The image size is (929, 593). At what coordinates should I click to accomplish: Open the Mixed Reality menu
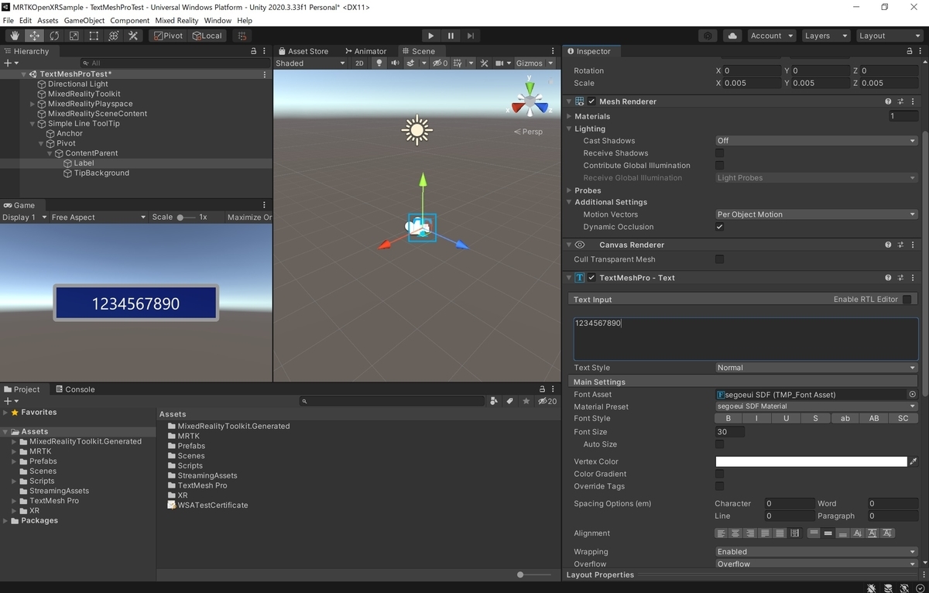pos(177,20)
